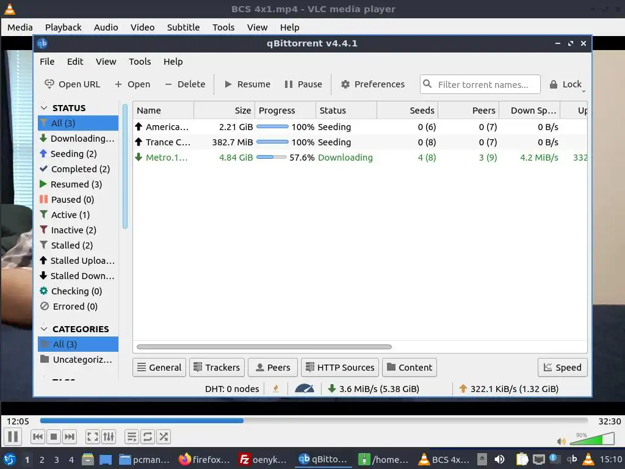This screenshot has height=469, width=625.
Task: Filter by Inactive (2) torrents
Action: click(x=78, y=230)
